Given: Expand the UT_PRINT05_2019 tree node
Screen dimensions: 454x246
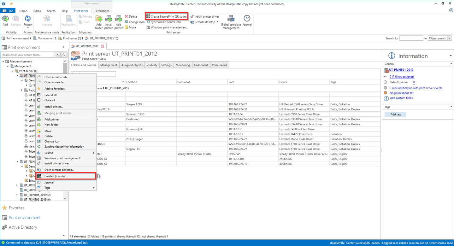Looking at the screenshot, I should coord(17,195).
